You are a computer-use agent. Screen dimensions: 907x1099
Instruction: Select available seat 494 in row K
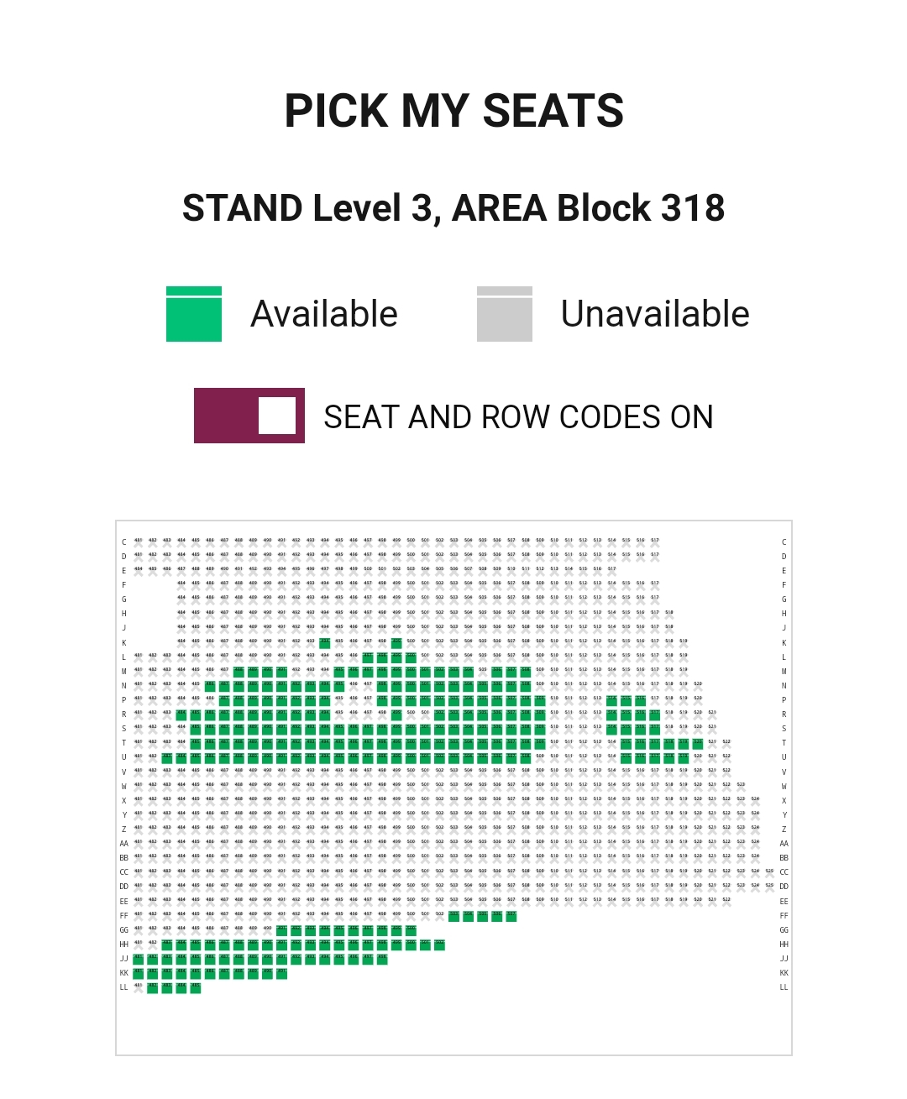point(324,643)
